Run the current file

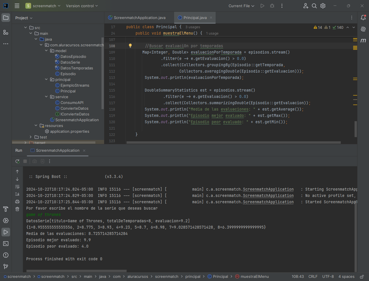tap(262, 6)
